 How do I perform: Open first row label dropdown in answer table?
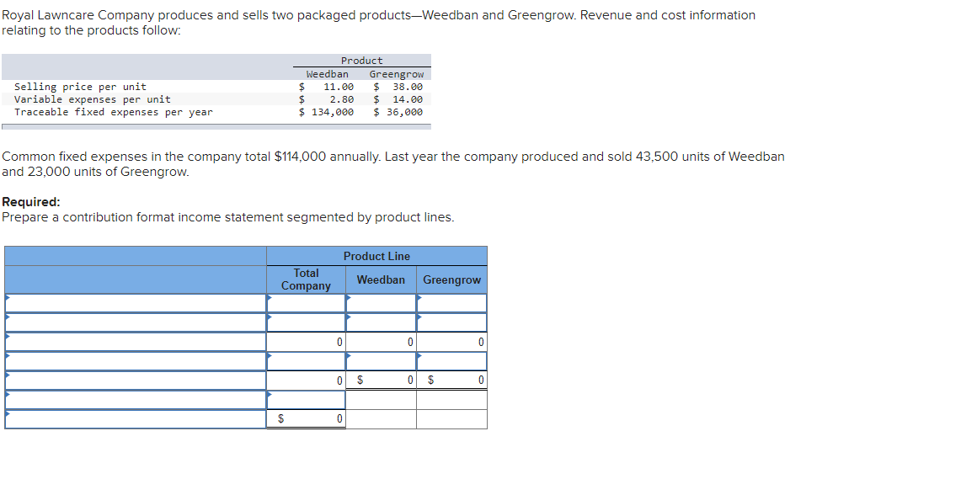136,302
